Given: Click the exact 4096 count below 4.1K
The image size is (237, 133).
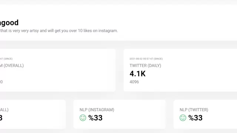Looking at the screenshot, I should [134, 82].
